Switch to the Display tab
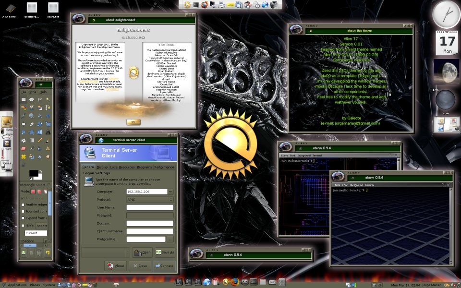This screenshot has width=461, height=288. [x=102, y=167]
